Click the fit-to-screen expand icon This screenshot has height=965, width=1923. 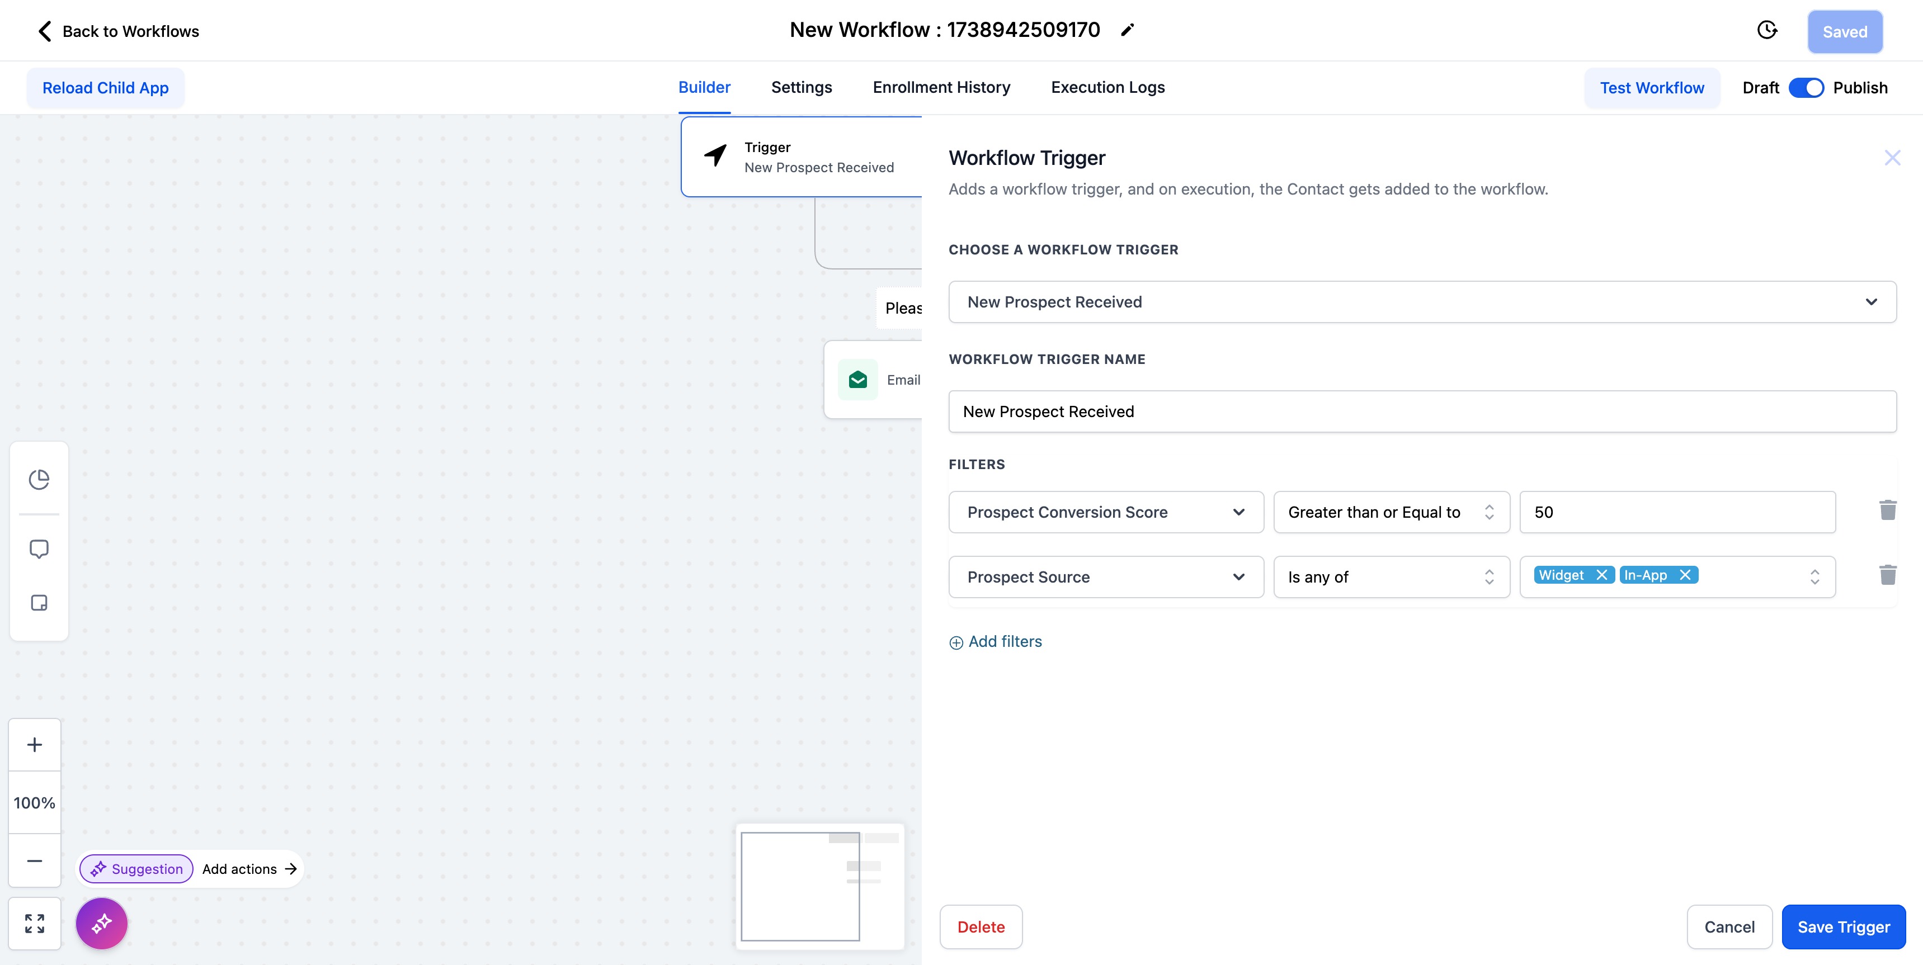tap(34, 923)
